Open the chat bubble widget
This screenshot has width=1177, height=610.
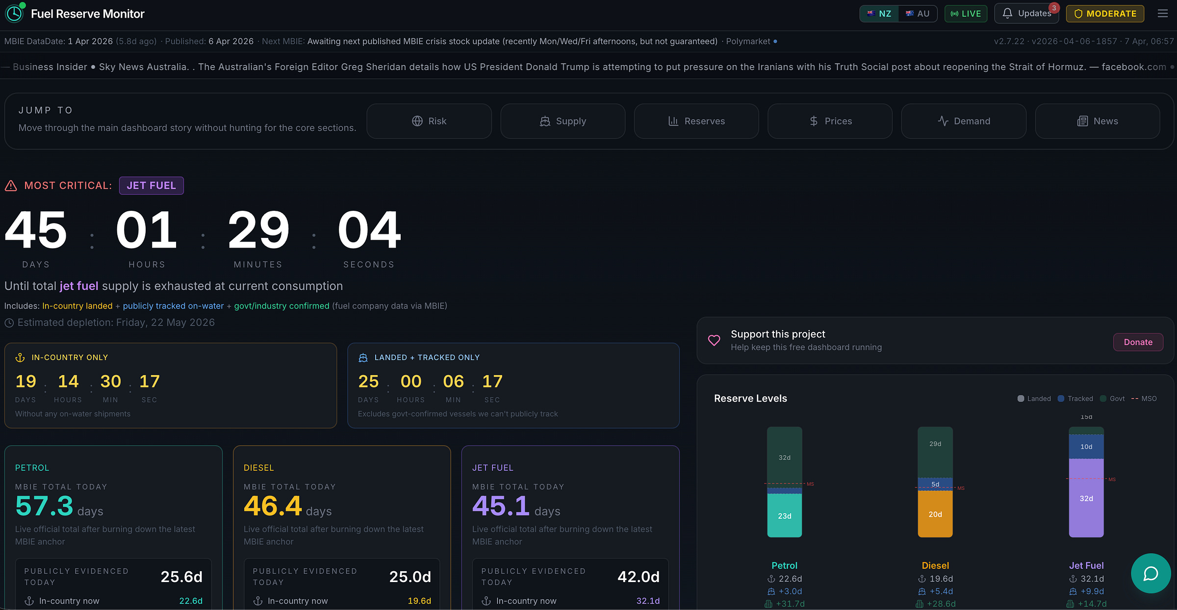coord(1151,573)
